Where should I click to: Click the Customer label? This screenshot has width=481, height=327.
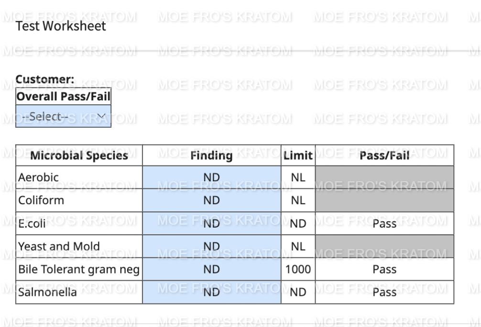pos(45,80)
